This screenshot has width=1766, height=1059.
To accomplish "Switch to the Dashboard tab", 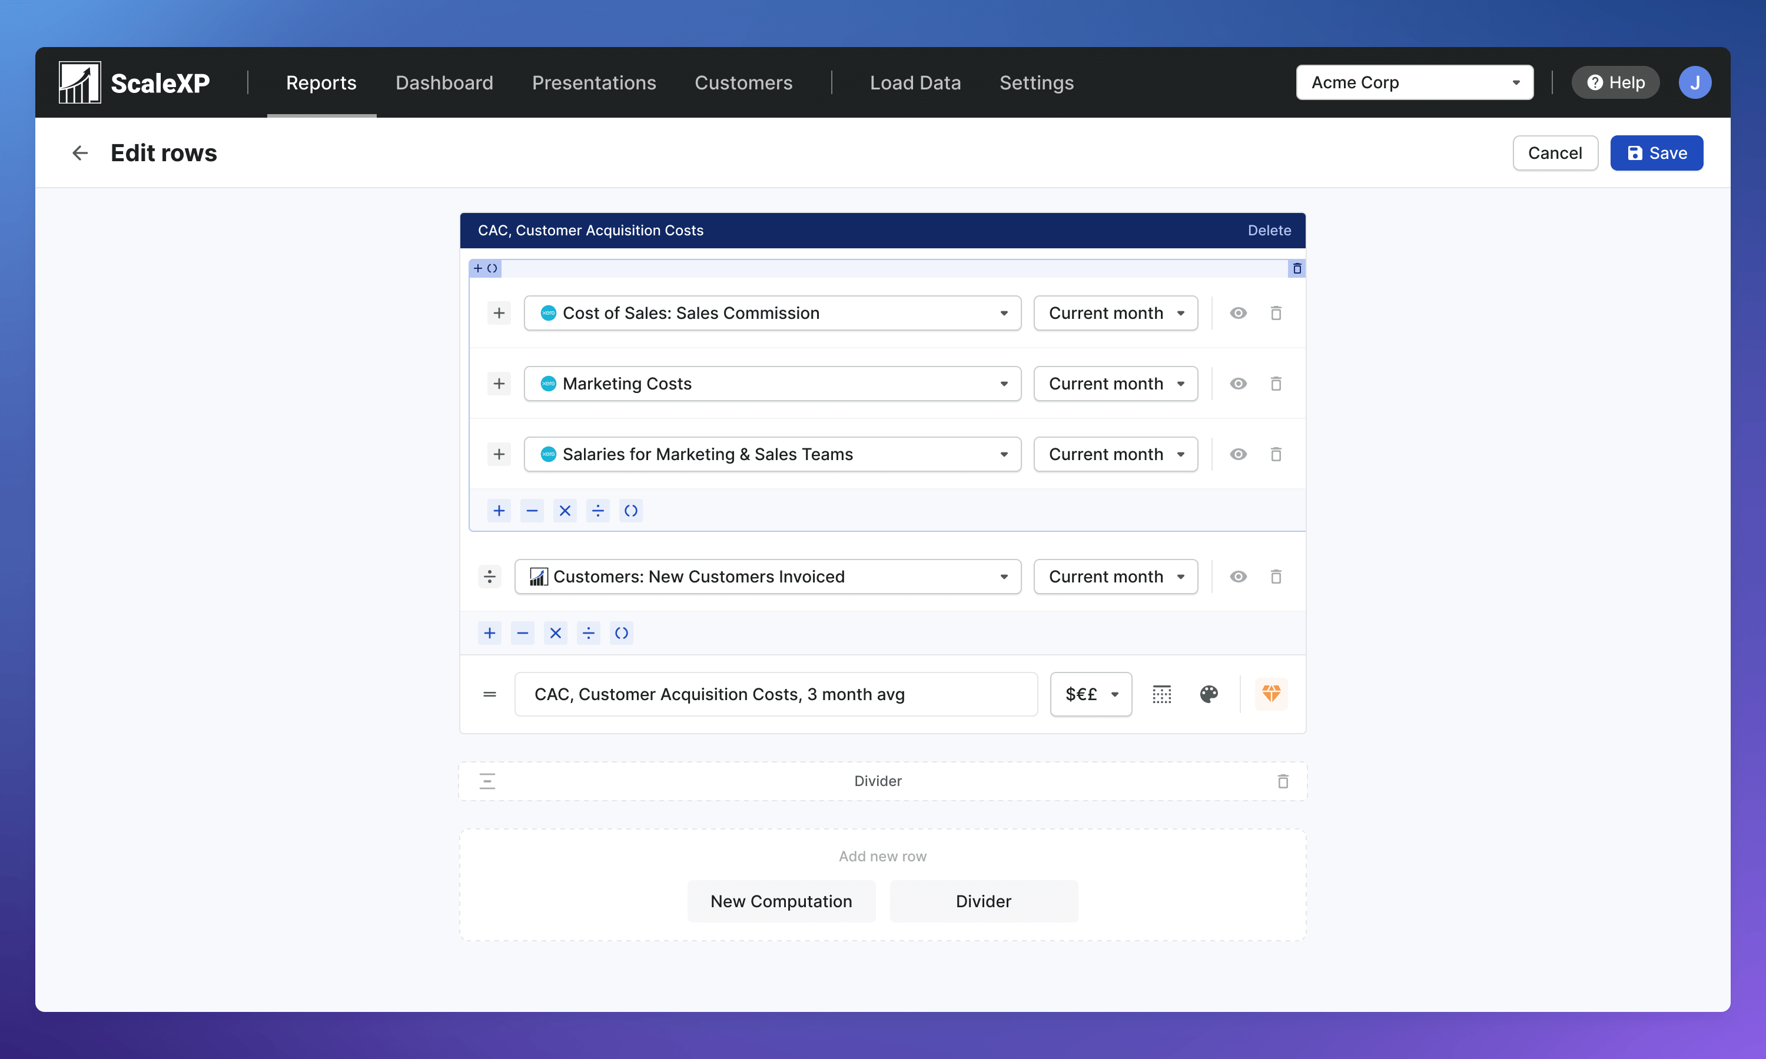I will (x=444, y=83).
